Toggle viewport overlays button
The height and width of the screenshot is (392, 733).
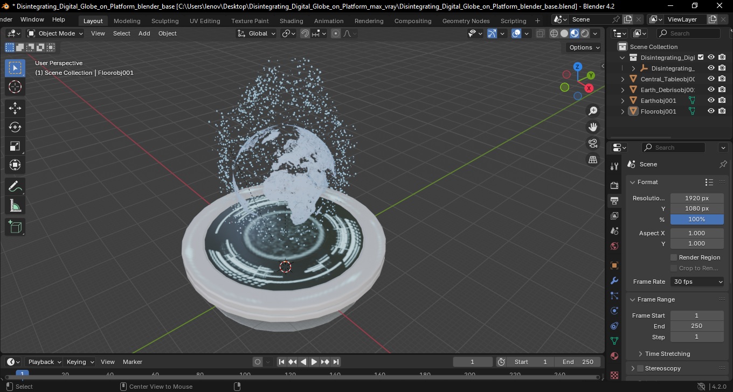point(516,33)
